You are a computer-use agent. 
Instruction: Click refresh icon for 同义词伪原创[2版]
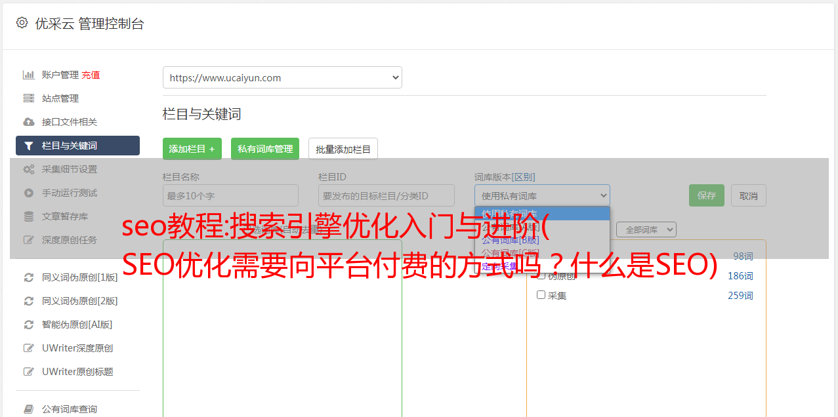click(x=28, y=301)
